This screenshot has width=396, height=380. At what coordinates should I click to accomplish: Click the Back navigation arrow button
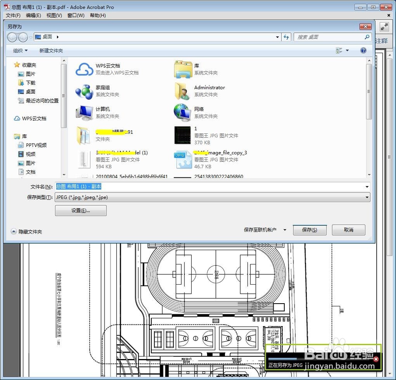coord(12,37)
